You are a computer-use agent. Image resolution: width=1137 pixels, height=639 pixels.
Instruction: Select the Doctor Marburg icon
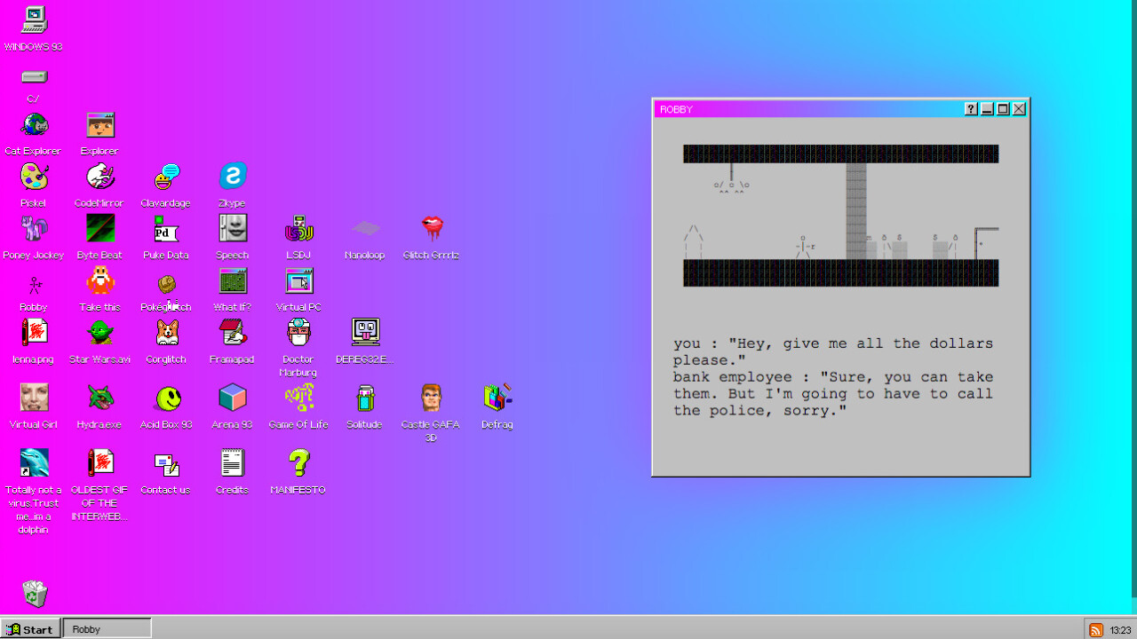[298, 334]
